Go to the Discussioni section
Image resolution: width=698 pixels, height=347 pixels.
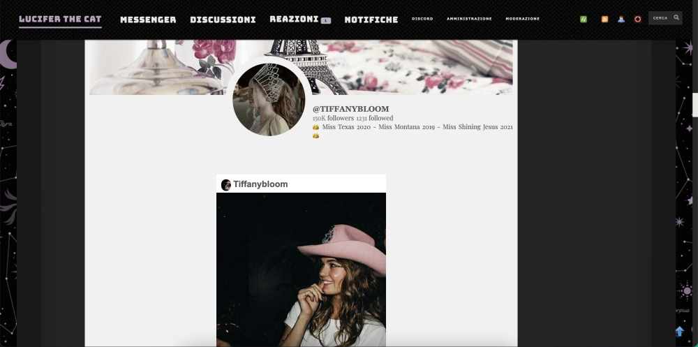click(223, 20)
